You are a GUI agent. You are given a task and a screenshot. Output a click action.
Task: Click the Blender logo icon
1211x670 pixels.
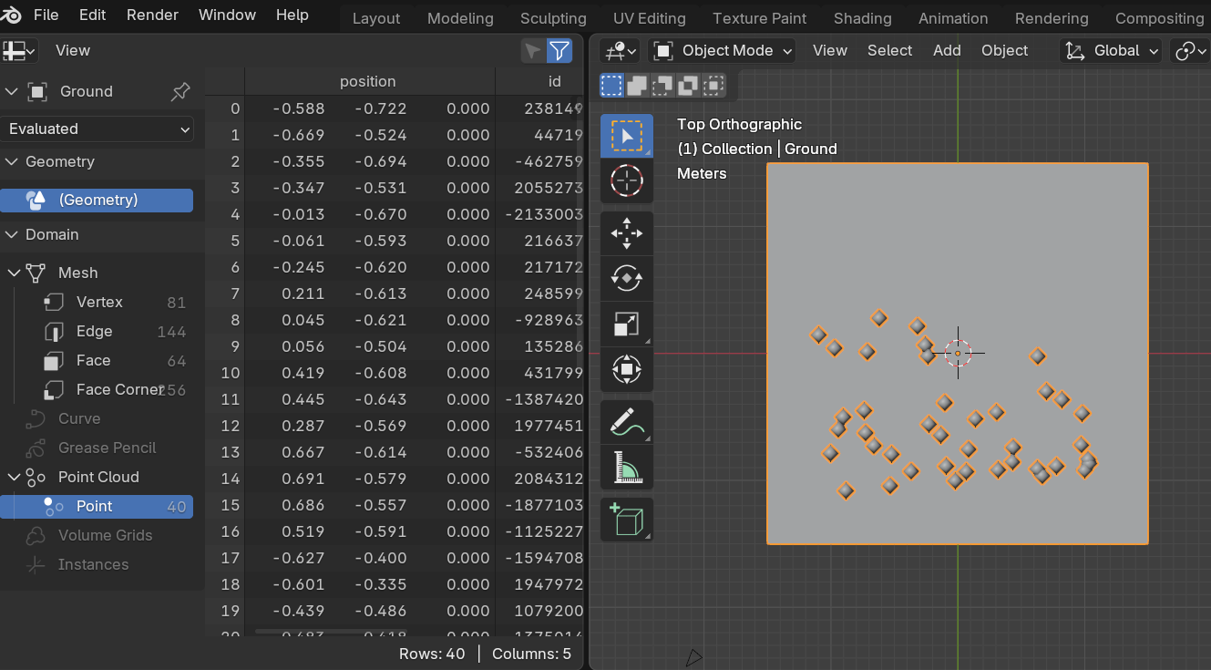[x=12, y=15]
